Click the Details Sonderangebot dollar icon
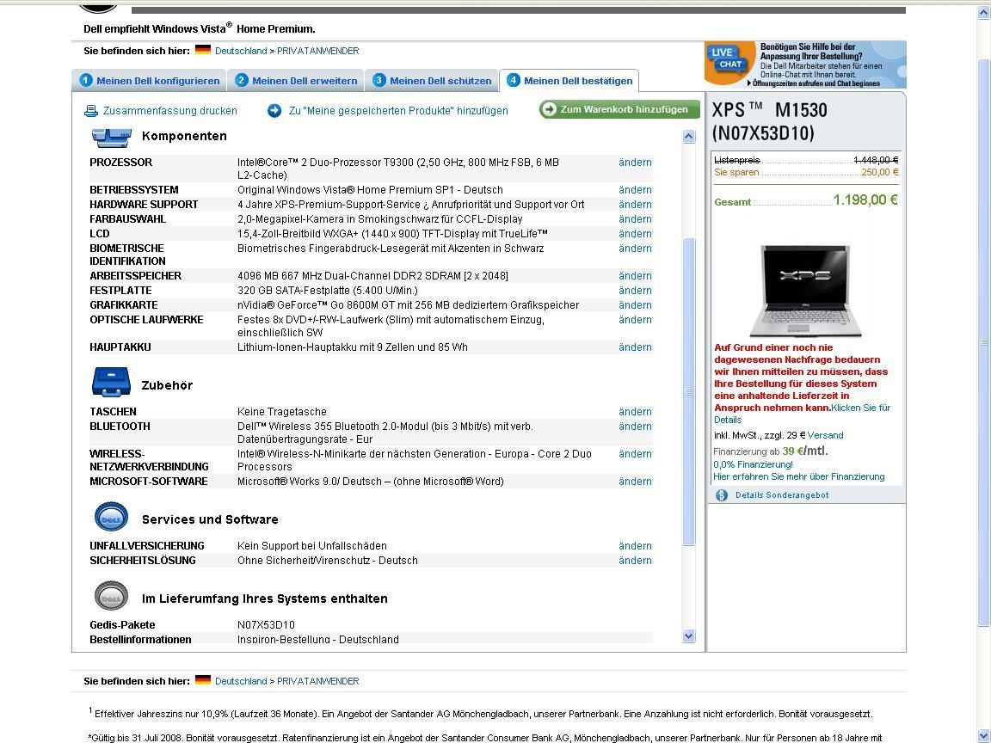The width and height of the screenshot is (991, 743). [x=722, y=495]
